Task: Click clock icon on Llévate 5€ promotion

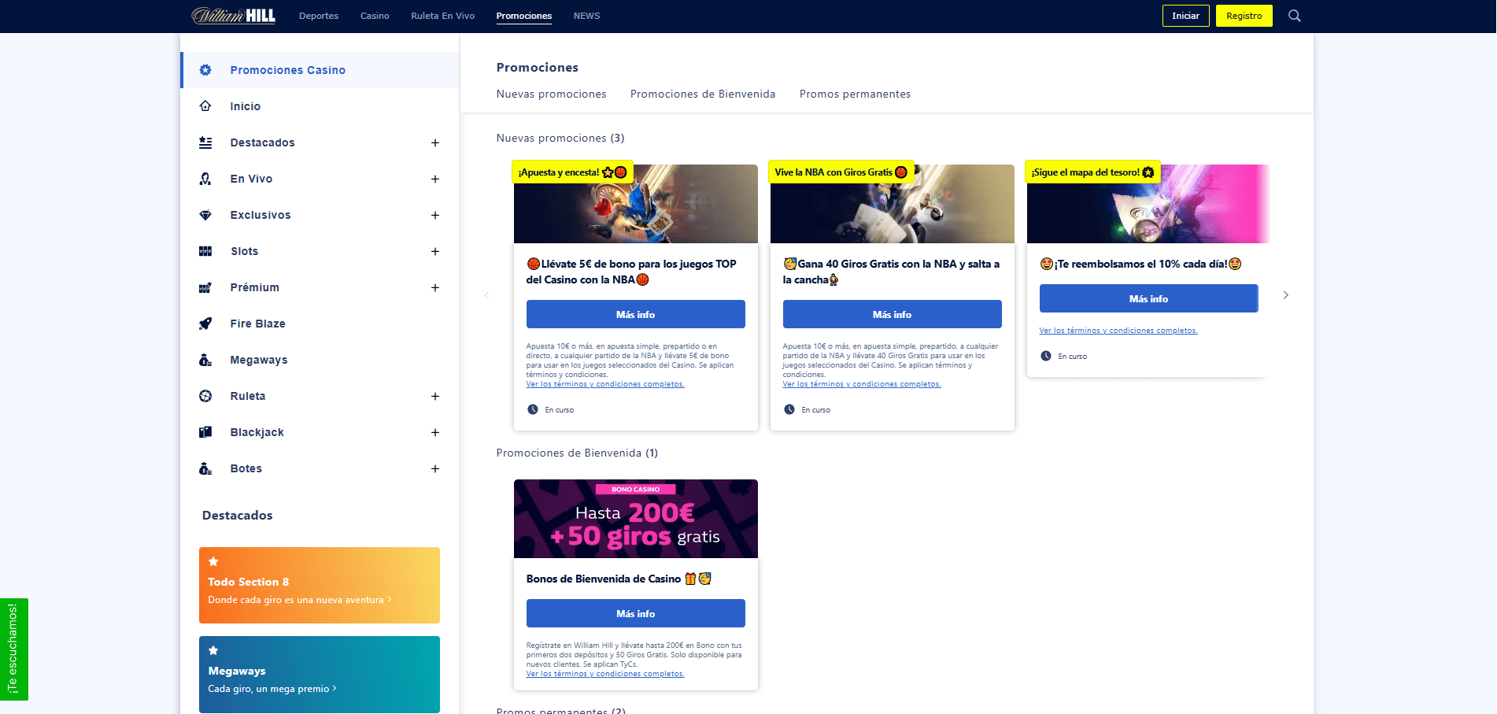Action: coord(533,409)
